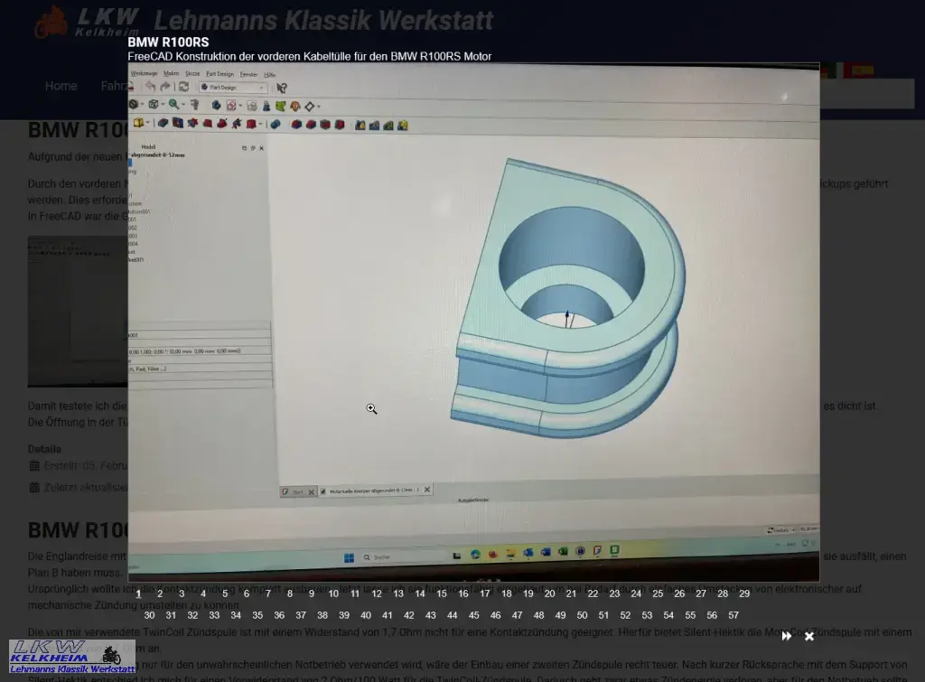Click the enlarged FreeCAD photo in the lightbox

(473, 322)
